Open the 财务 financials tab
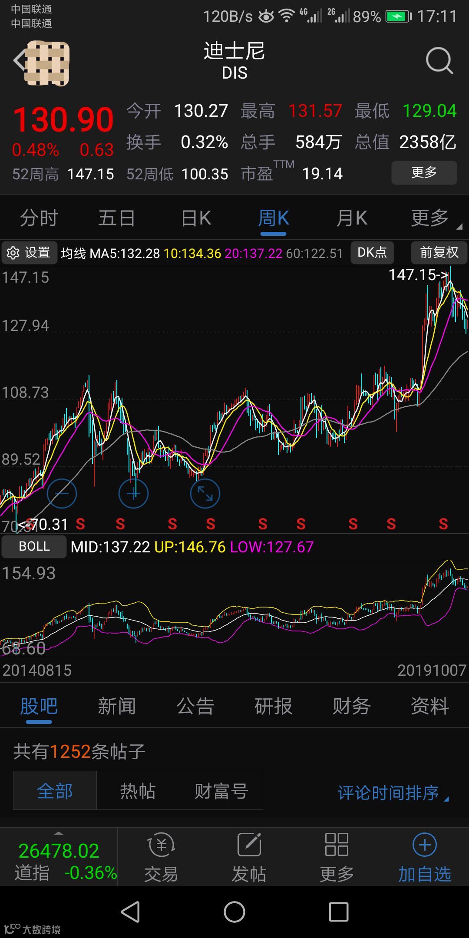Image resolution: width=469 pixels, height=938 pixels. pos(352,706)
